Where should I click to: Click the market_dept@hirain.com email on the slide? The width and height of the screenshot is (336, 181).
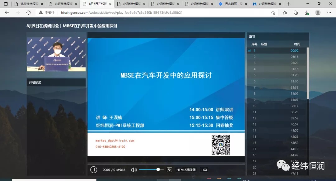[x=115, y=141]
